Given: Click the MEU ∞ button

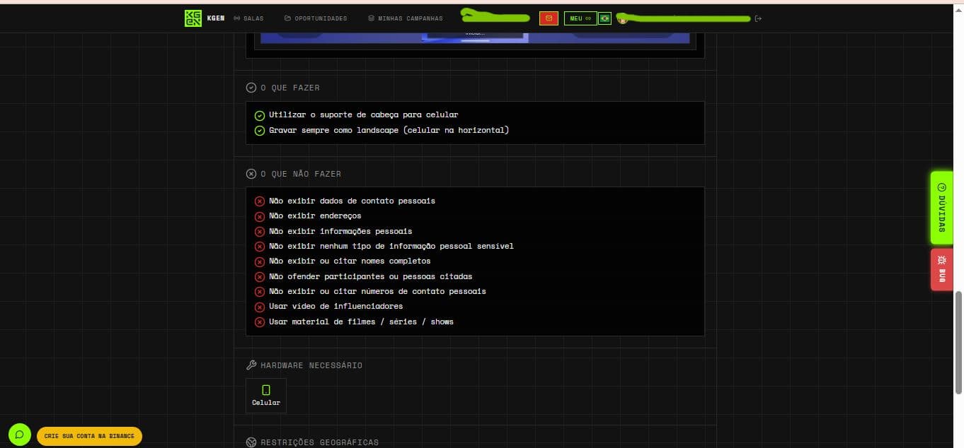Looking at the screenshot, I should [580, 18].
